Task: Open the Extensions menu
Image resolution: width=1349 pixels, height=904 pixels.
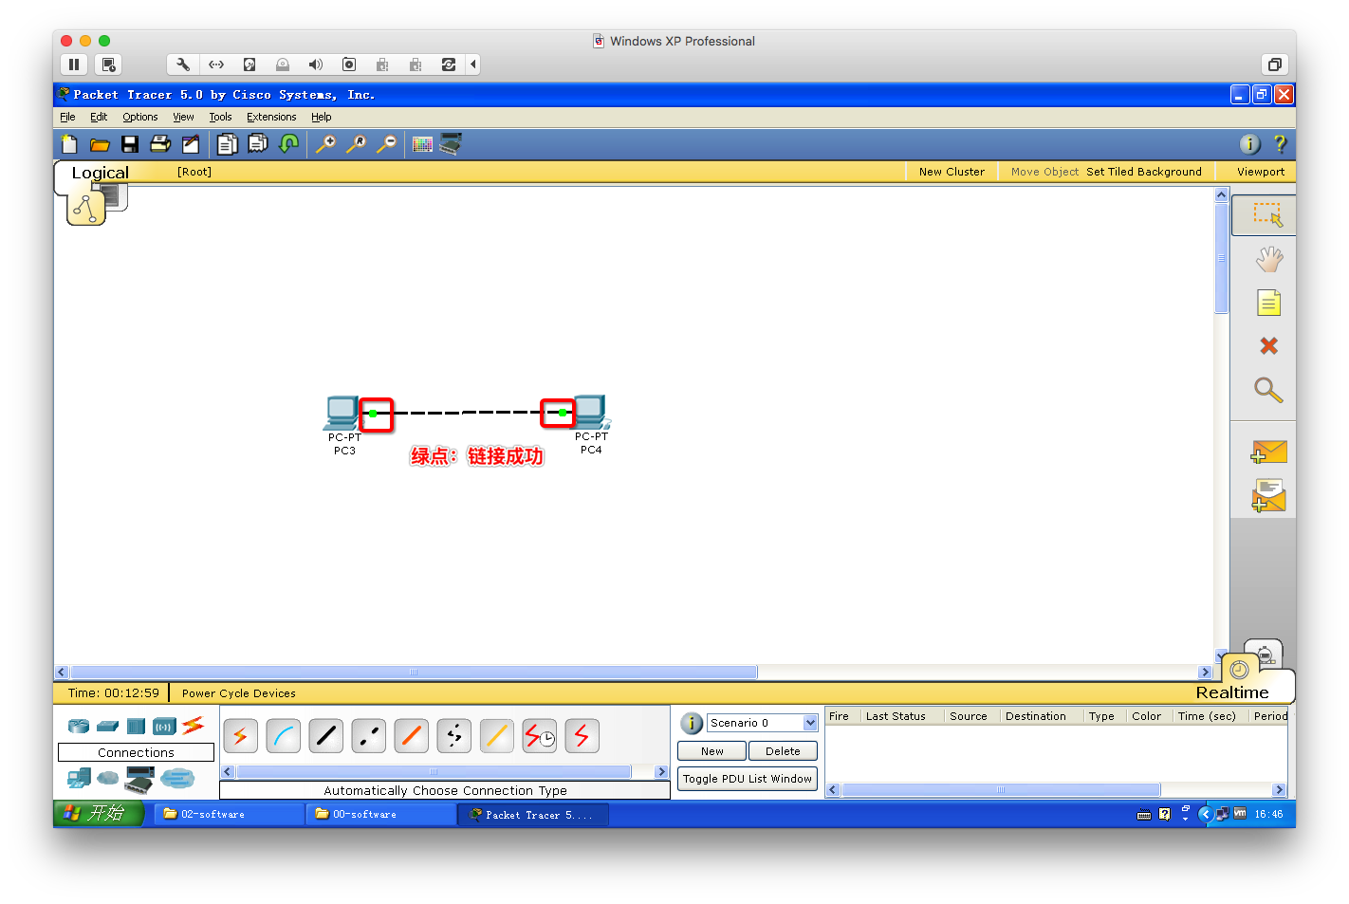Action: click(x=271, y=118)
